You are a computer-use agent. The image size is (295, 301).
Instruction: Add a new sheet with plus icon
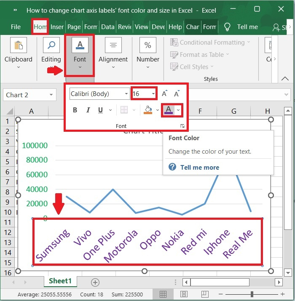pyautogui.click(x=95, y=282)
